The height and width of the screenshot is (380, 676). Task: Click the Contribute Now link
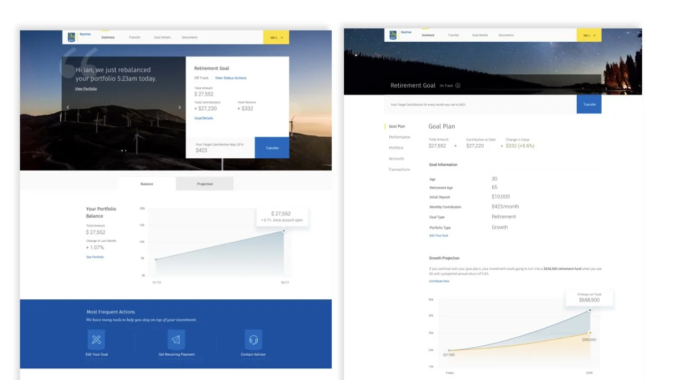[439, 281]
